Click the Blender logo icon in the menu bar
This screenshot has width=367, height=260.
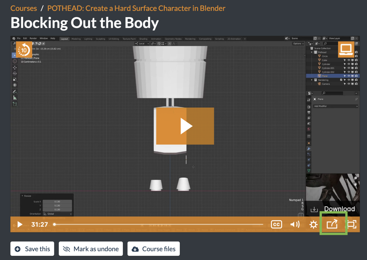[13, 38]
